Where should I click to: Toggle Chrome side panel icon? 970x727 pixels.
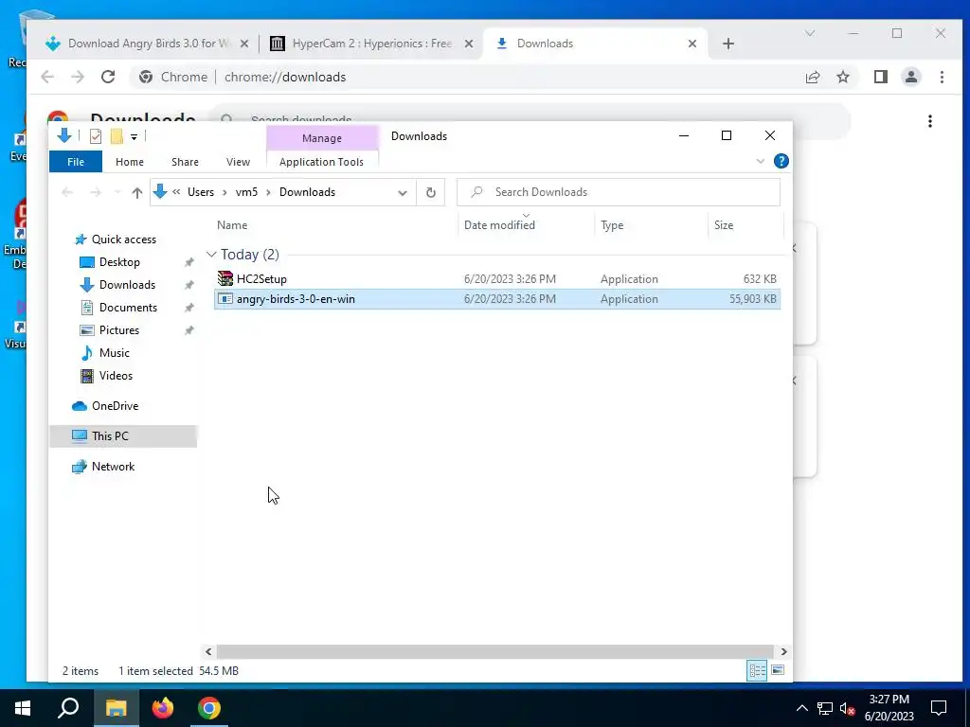click(x=881, y=77)
